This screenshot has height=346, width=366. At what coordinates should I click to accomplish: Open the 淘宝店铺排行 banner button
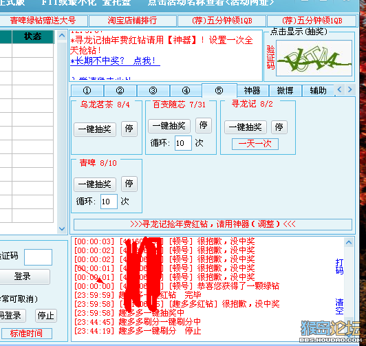(x=132, y=21)
